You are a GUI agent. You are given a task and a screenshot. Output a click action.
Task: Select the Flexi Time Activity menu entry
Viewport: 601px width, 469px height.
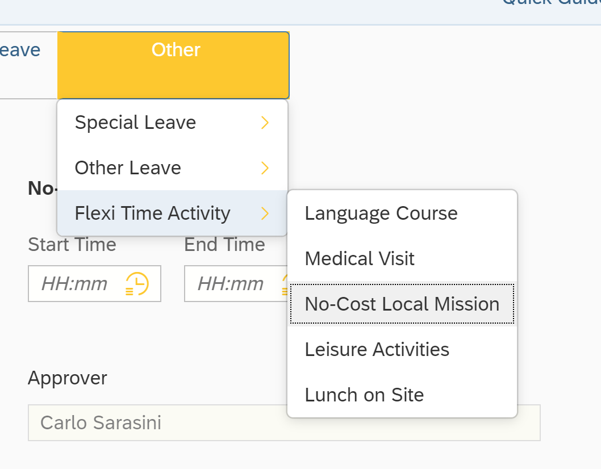(x=152, y=213)
